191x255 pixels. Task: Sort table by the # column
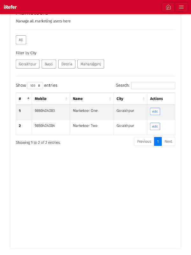pos(24,99)
